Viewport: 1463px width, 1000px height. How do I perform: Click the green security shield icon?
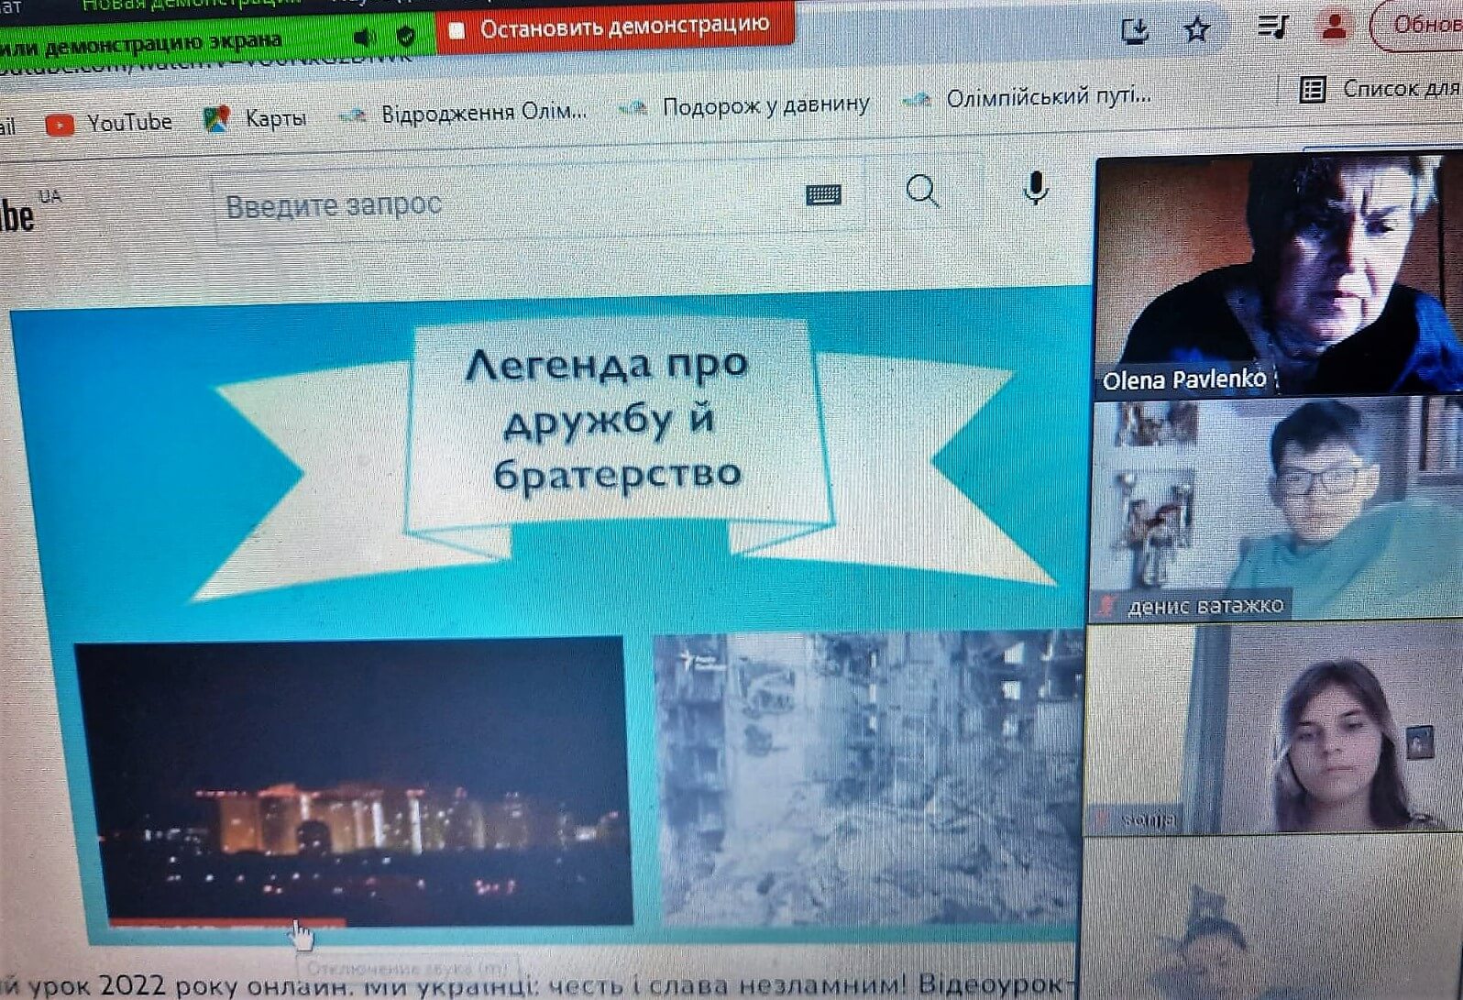[406, 37]
